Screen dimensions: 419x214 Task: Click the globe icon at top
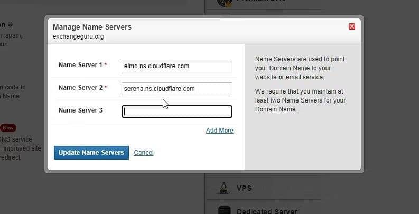[x=225, y=3]
